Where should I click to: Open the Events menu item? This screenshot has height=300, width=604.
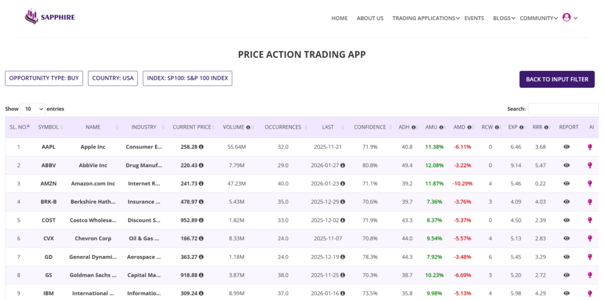coord(474,18)
